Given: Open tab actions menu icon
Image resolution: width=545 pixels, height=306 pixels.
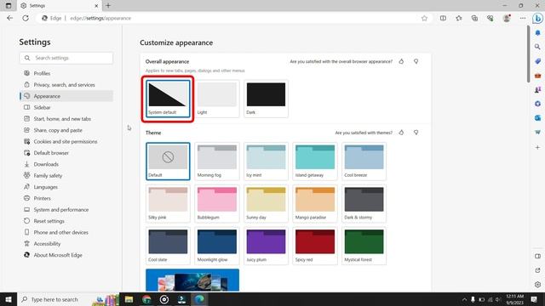Looking at the screenshot, I should tap(9, 6).
